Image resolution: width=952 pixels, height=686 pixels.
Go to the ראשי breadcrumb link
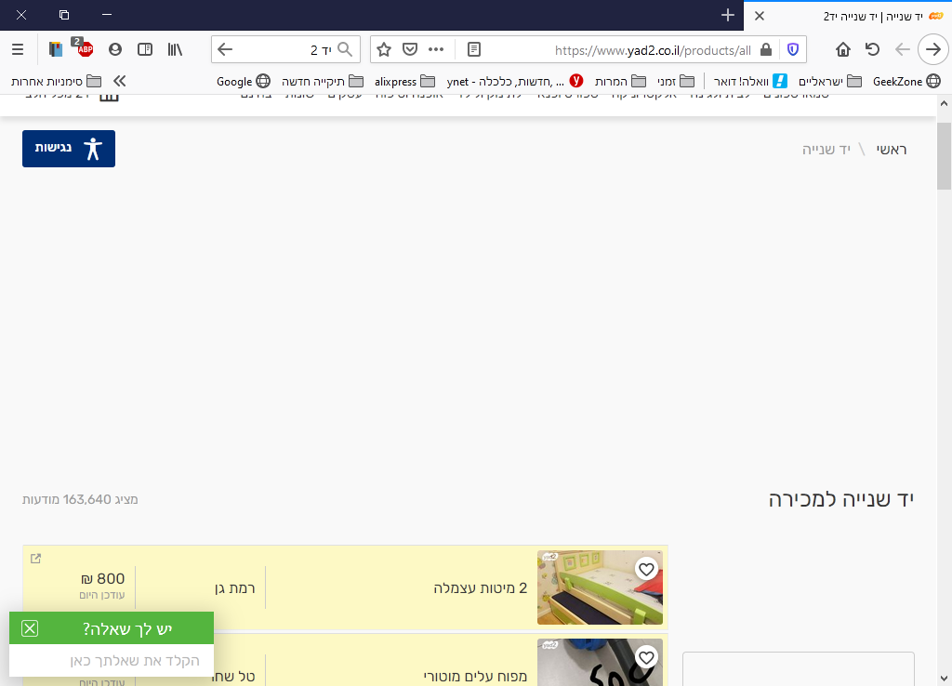pyautogui.click(x=891, y=149)
